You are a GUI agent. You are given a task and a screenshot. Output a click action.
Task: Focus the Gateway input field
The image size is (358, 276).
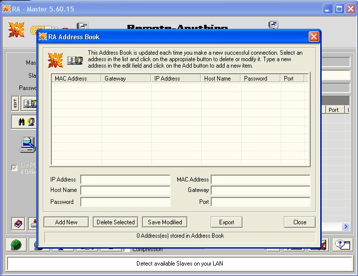pyautogui.click(x=260, y=190)
